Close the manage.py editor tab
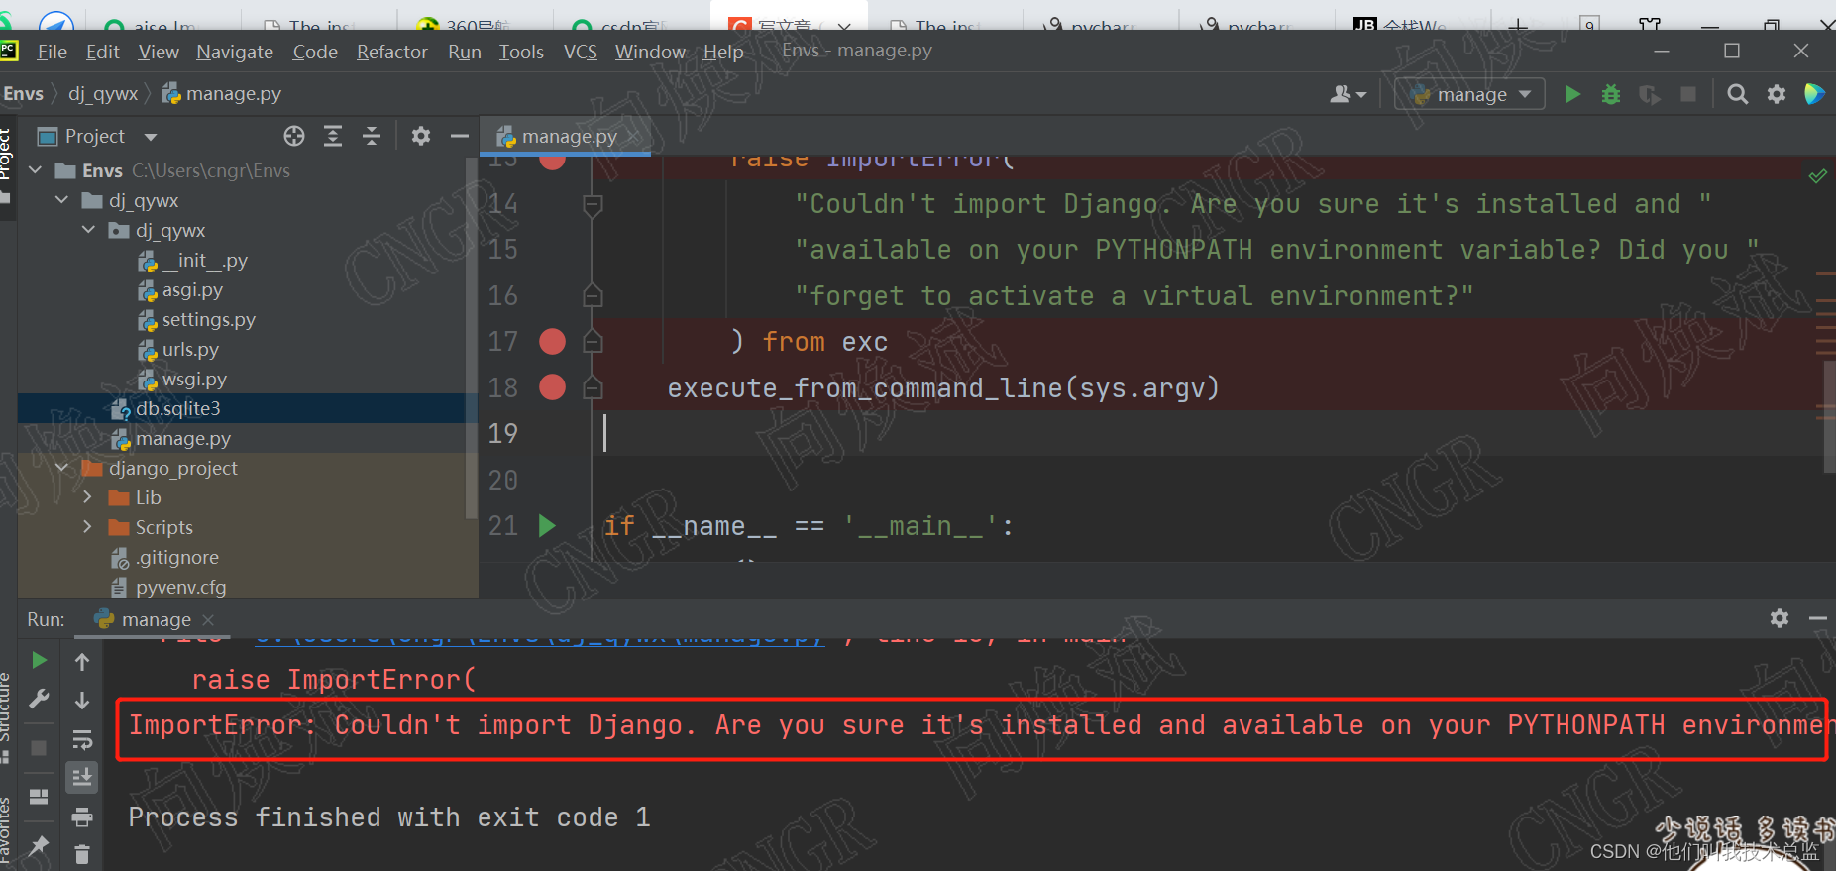 pos(635,136)
